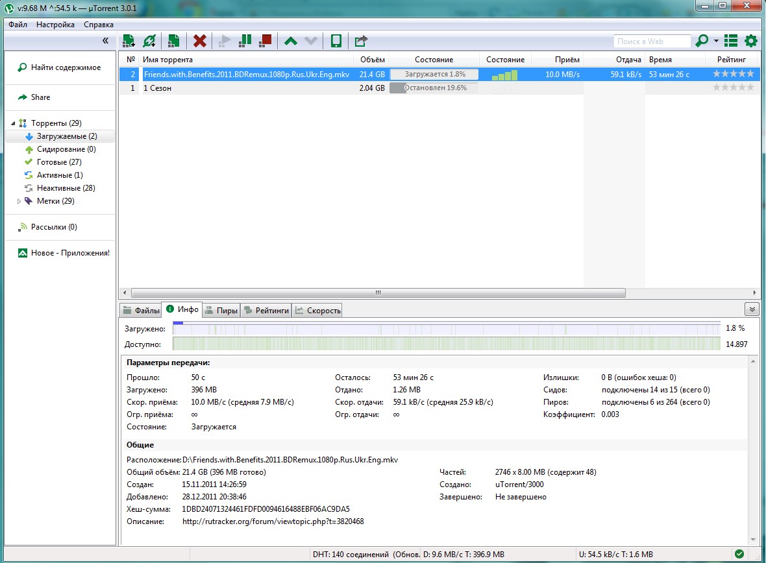The width and height of the screenshot is (766, 563).
Task: Click the green magnifier search icon
Action: (702, 41)
